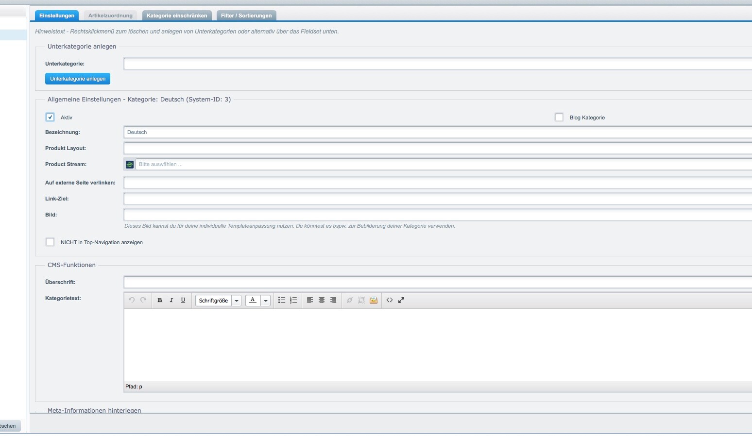Click the Bild input field
752x436 pixels.
click(x=438, y=215)
